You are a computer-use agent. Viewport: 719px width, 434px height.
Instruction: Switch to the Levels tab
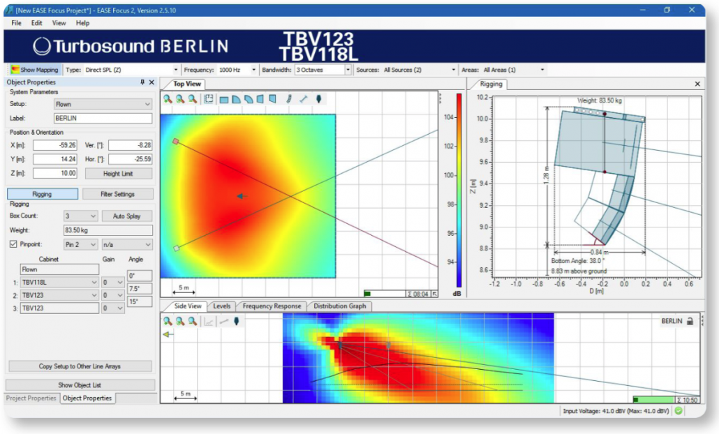[222, 306]
